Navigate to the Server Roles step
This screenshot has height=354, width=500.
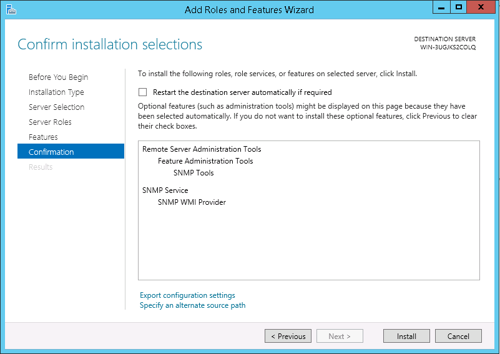pos(50,122)
